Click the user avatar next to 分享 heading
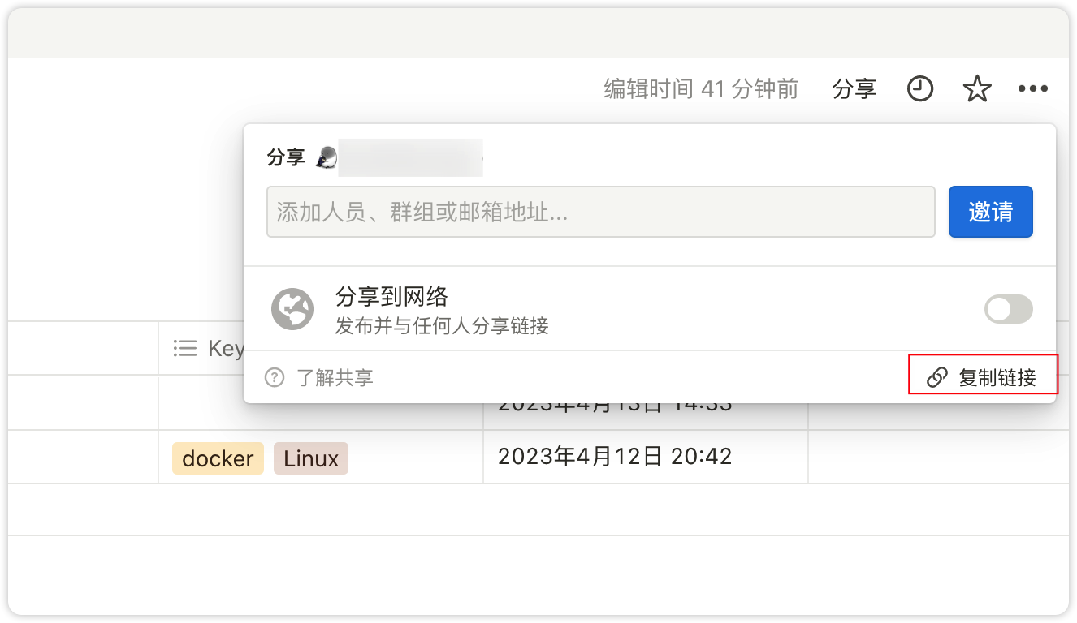Image resolution: width=1077 pixels, height=623 pixels. coord(327,157)
